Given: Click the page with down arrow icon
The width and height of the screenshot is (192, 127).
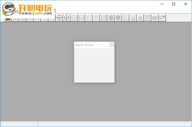Looking at the screenshot, I should point(89,18).
